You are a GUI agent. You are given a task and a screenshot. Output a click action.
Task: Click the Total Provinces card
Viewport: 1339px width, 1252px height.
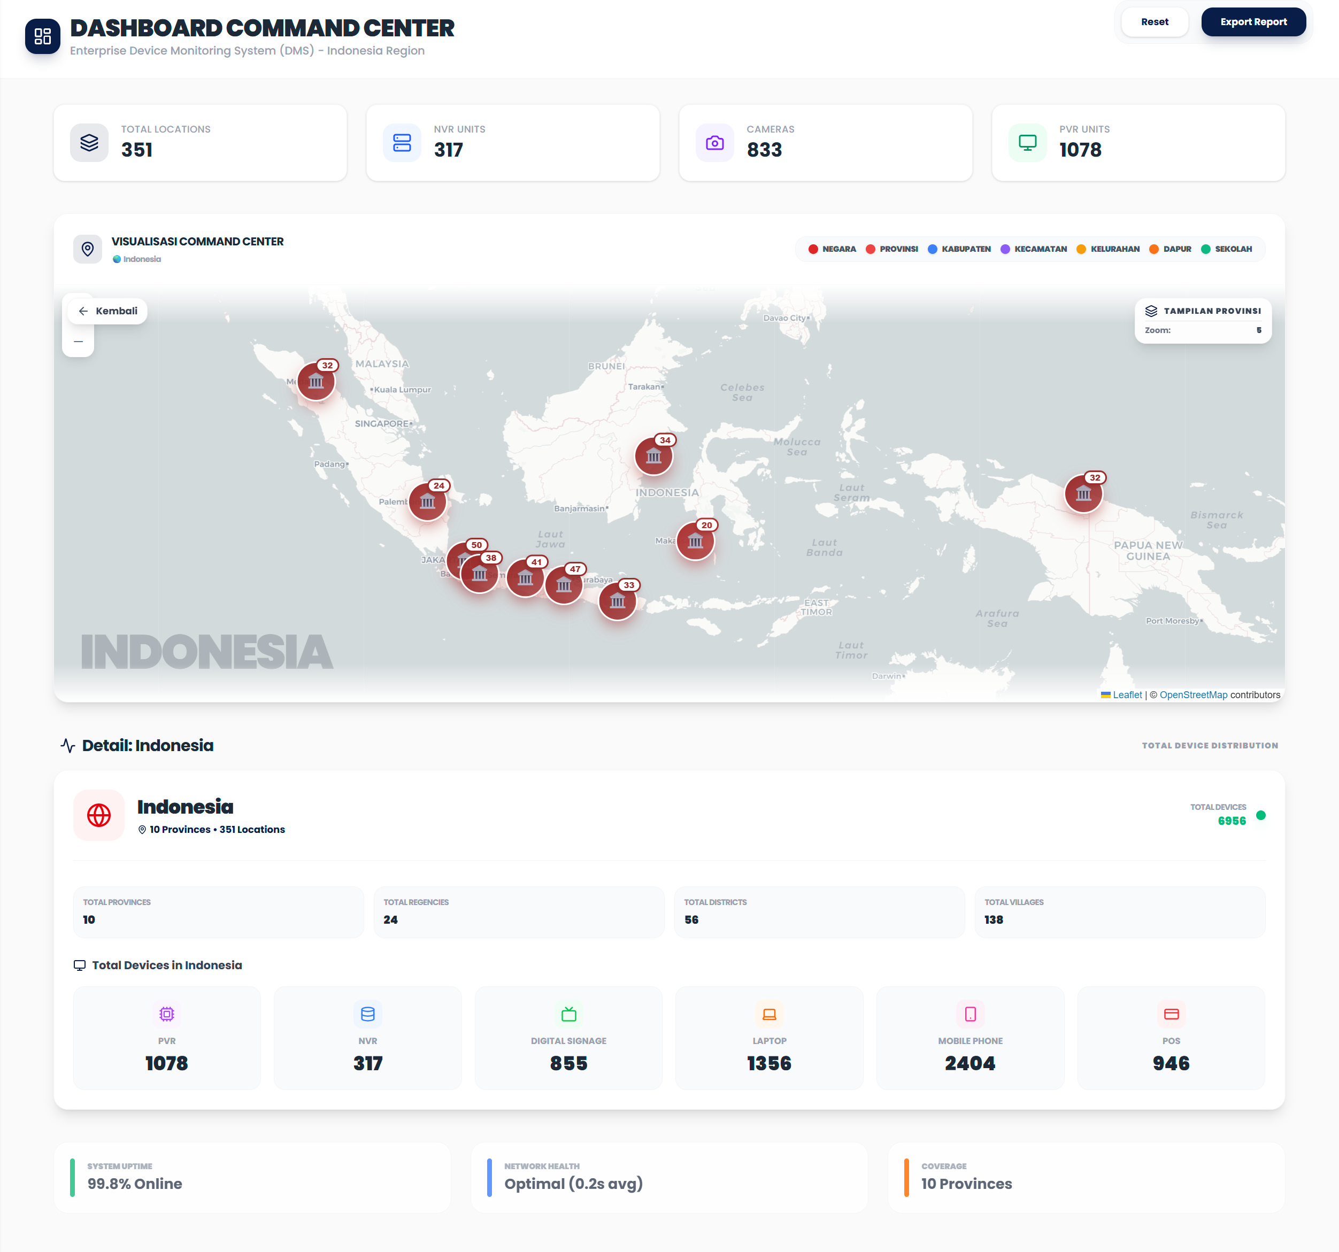tap(218, 912)
